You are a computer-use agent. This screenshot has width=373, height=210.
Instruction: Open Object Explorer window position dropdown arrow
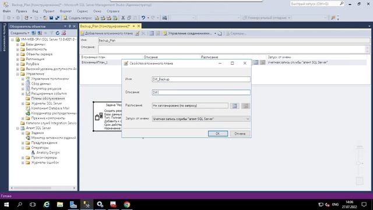[x=65, y=26]
